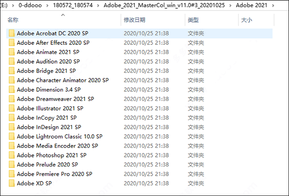Select the Adobe Photoshop 2021 SP folder icon
The image size is (289, 196).
[12, 155]
